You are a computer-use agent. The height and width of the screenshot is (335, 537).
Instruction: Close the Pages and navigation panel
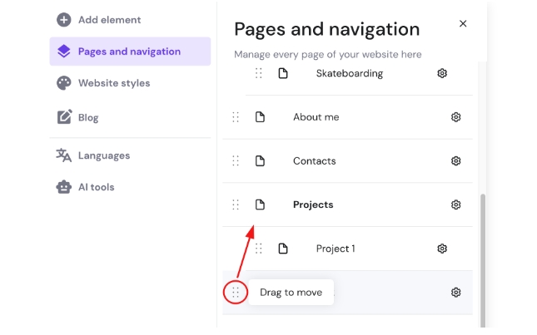(463, 24)
